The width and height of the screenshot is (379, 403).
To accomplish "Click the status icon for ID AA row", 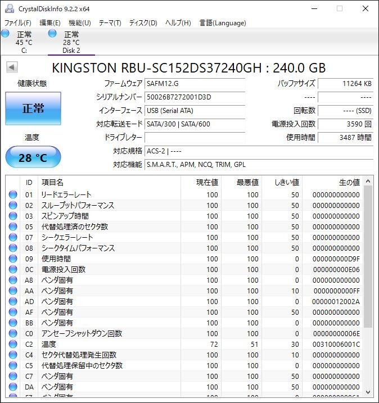I will 13,291.
